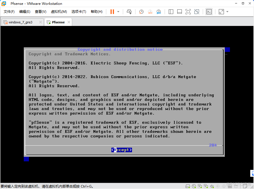The image size is (254, 189).
Task: Take a snapshot of this virtual machine
Action: (x=141, y=12)
